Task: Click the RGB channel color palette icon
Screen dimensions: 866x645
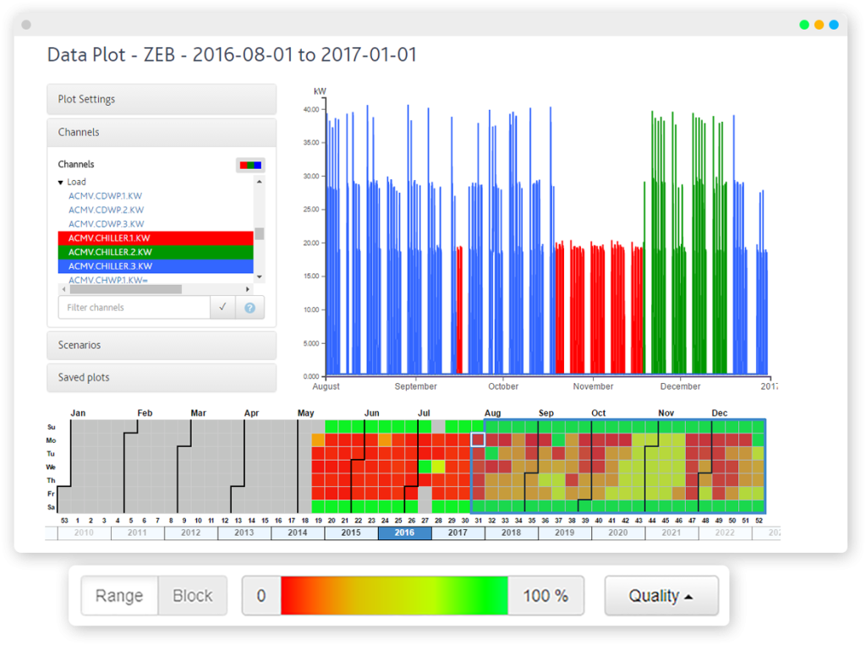Action: (x=251, y=165)
